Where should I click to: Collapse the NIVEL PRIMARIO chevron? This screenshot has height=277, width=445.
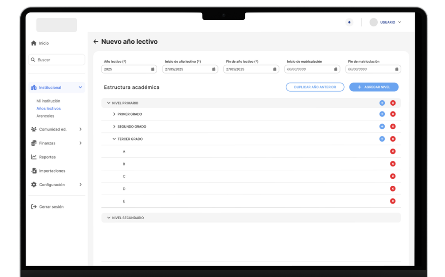108,103
